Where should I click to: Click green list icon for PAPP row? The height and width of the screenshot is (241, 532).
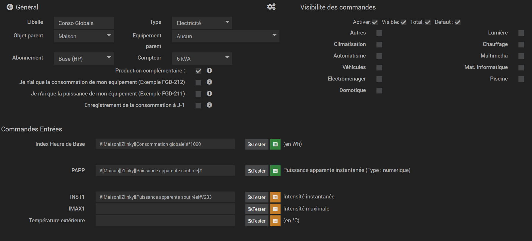tap(275, 171)
